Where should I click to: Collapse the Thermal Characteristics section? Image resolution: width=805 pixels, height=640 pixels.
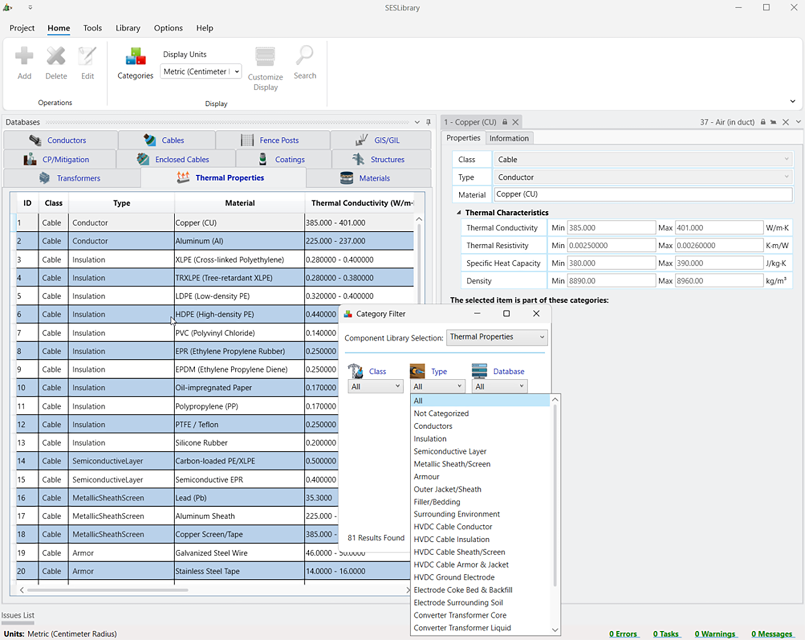pos(459,212)
